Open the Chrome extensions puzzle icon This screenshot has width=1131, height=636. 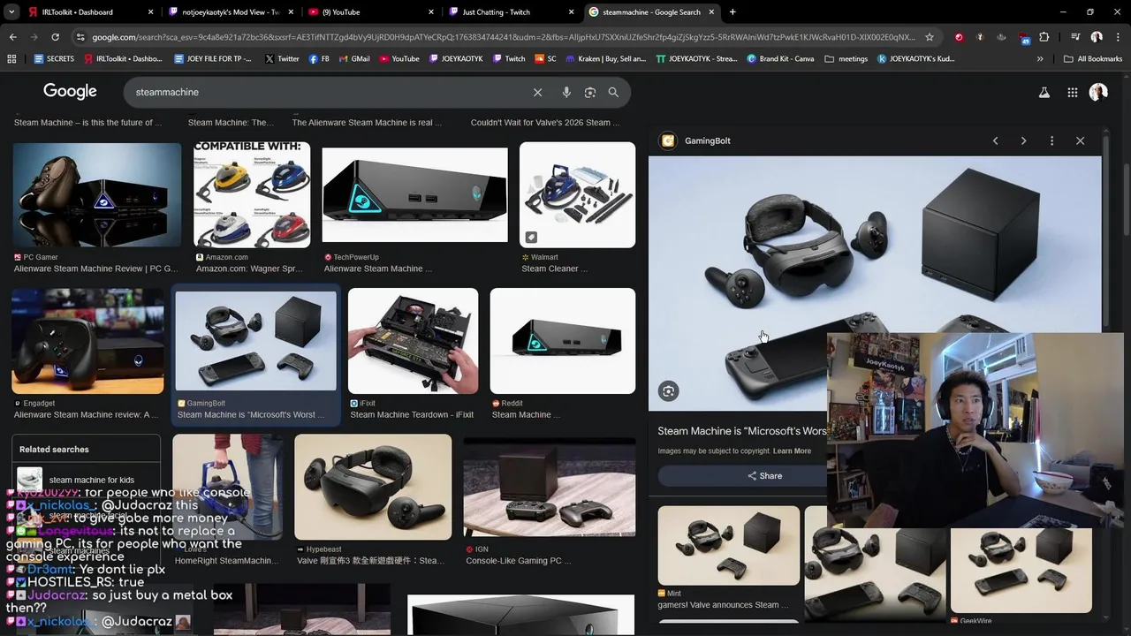pos(1044,37)
